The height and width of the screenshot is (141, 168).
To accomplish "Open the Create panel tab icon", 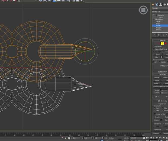I will tap(153, 4).
